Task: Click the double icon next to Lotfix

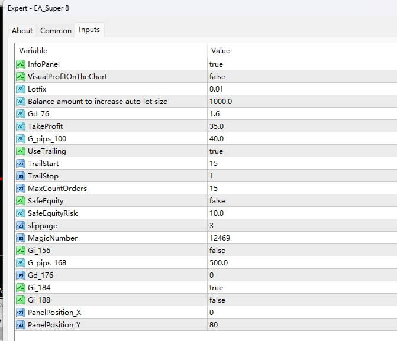Action: tap(21, 89)
